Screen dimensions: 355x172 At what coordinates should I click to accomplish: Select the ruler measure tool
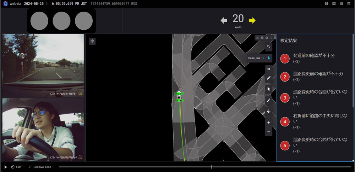coord(269,78)
